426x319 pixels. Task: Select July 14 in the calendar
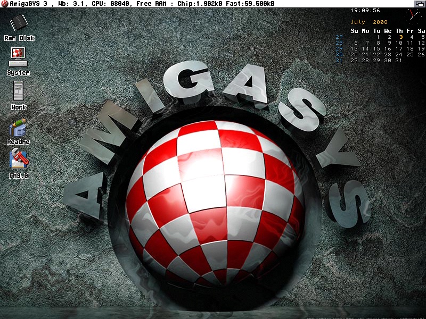tap(365, 49)
